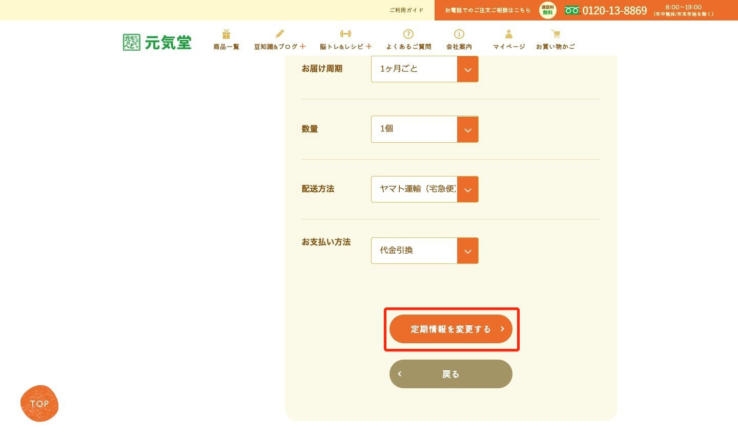Open the 配送方法 dropdown showing ヤマト運輸
This screenshot has width=738, height=444.
pyautogui.click(x=425, y=189)
